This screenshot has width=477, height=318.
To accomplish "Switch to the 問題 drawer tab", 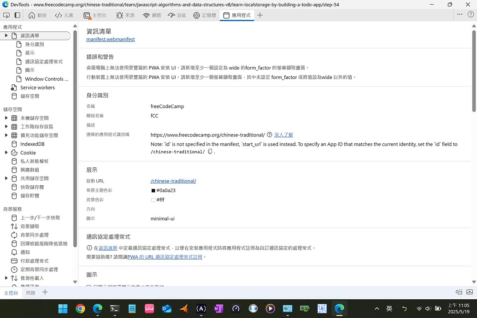I will click(x=30, y=292).
